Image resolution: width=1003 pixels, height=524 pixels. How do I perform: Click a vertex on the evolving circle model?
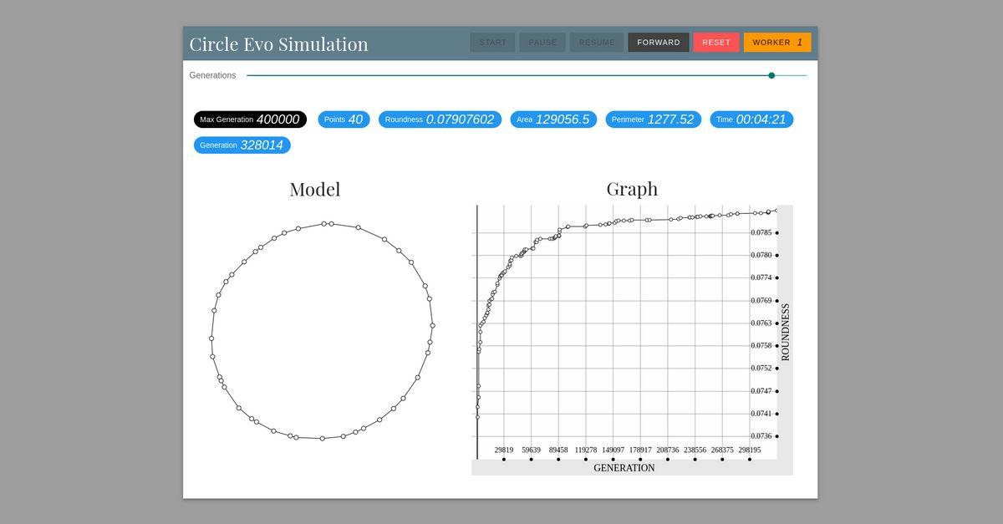pyautogui.click(x=323, y=223)
